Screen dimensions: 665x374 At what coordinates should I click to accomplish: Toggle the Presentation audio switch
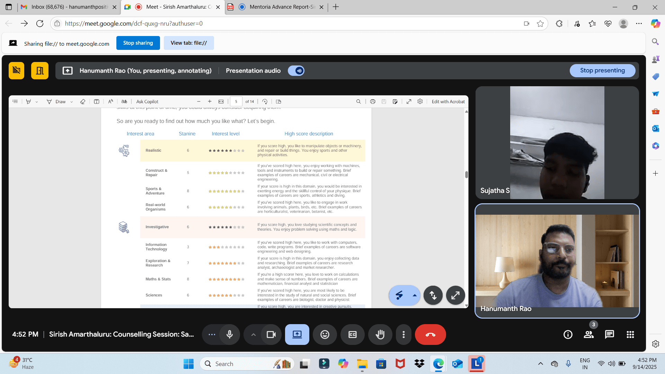(296, 71)
